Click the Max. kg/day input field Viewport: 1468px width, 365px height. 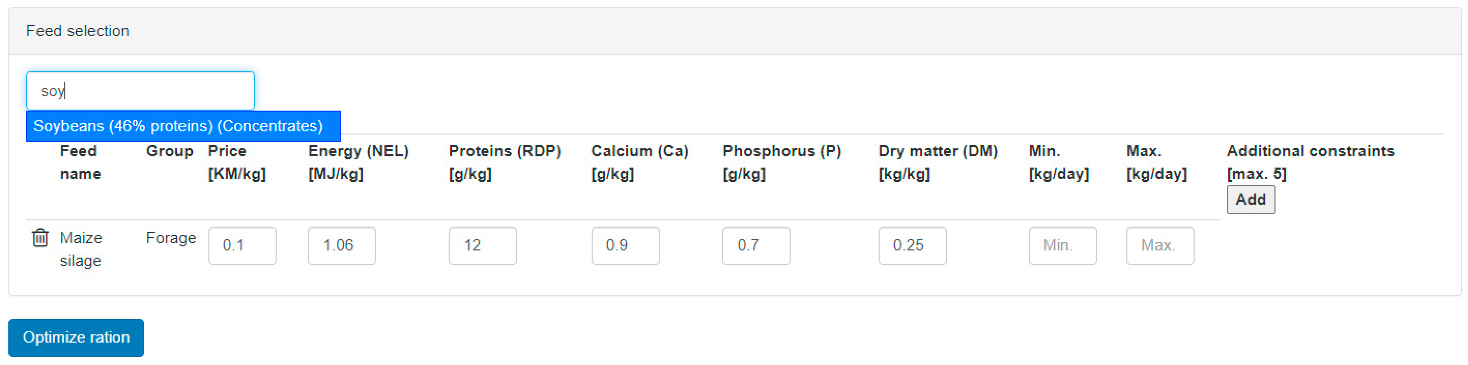[x=1160, y=245]
